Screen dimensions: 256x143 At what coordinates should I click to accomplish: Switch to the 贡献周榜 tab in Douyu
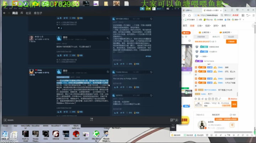tap(201, 37)
